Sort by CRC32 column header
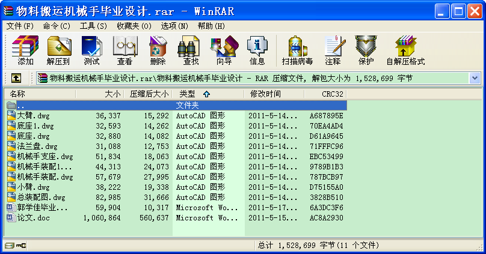 325,94
